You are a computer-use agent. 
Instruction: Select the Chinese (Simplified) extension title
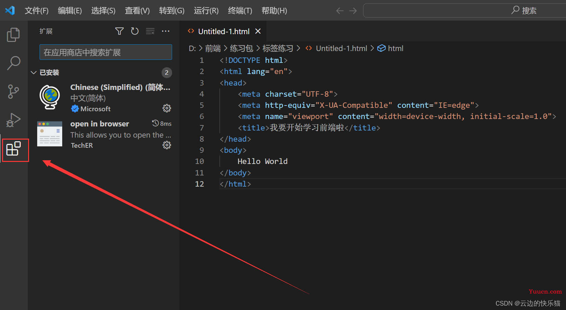click(120, 87)
